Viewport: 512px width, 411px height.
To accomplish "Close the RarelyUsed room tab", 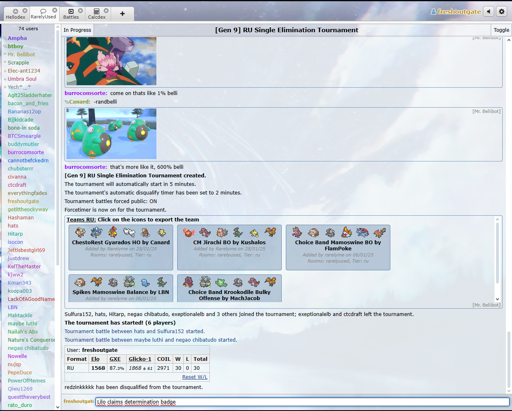I will pyautogui.click(x=55, y=11).
